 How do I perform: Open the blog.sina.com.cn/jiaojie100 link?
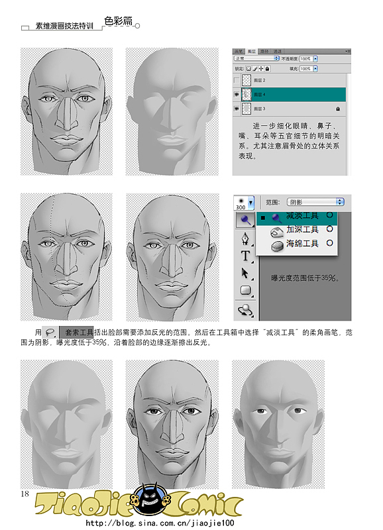click(159, 523)
